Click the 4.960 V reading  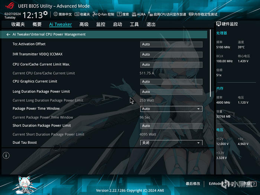point(243,144)
